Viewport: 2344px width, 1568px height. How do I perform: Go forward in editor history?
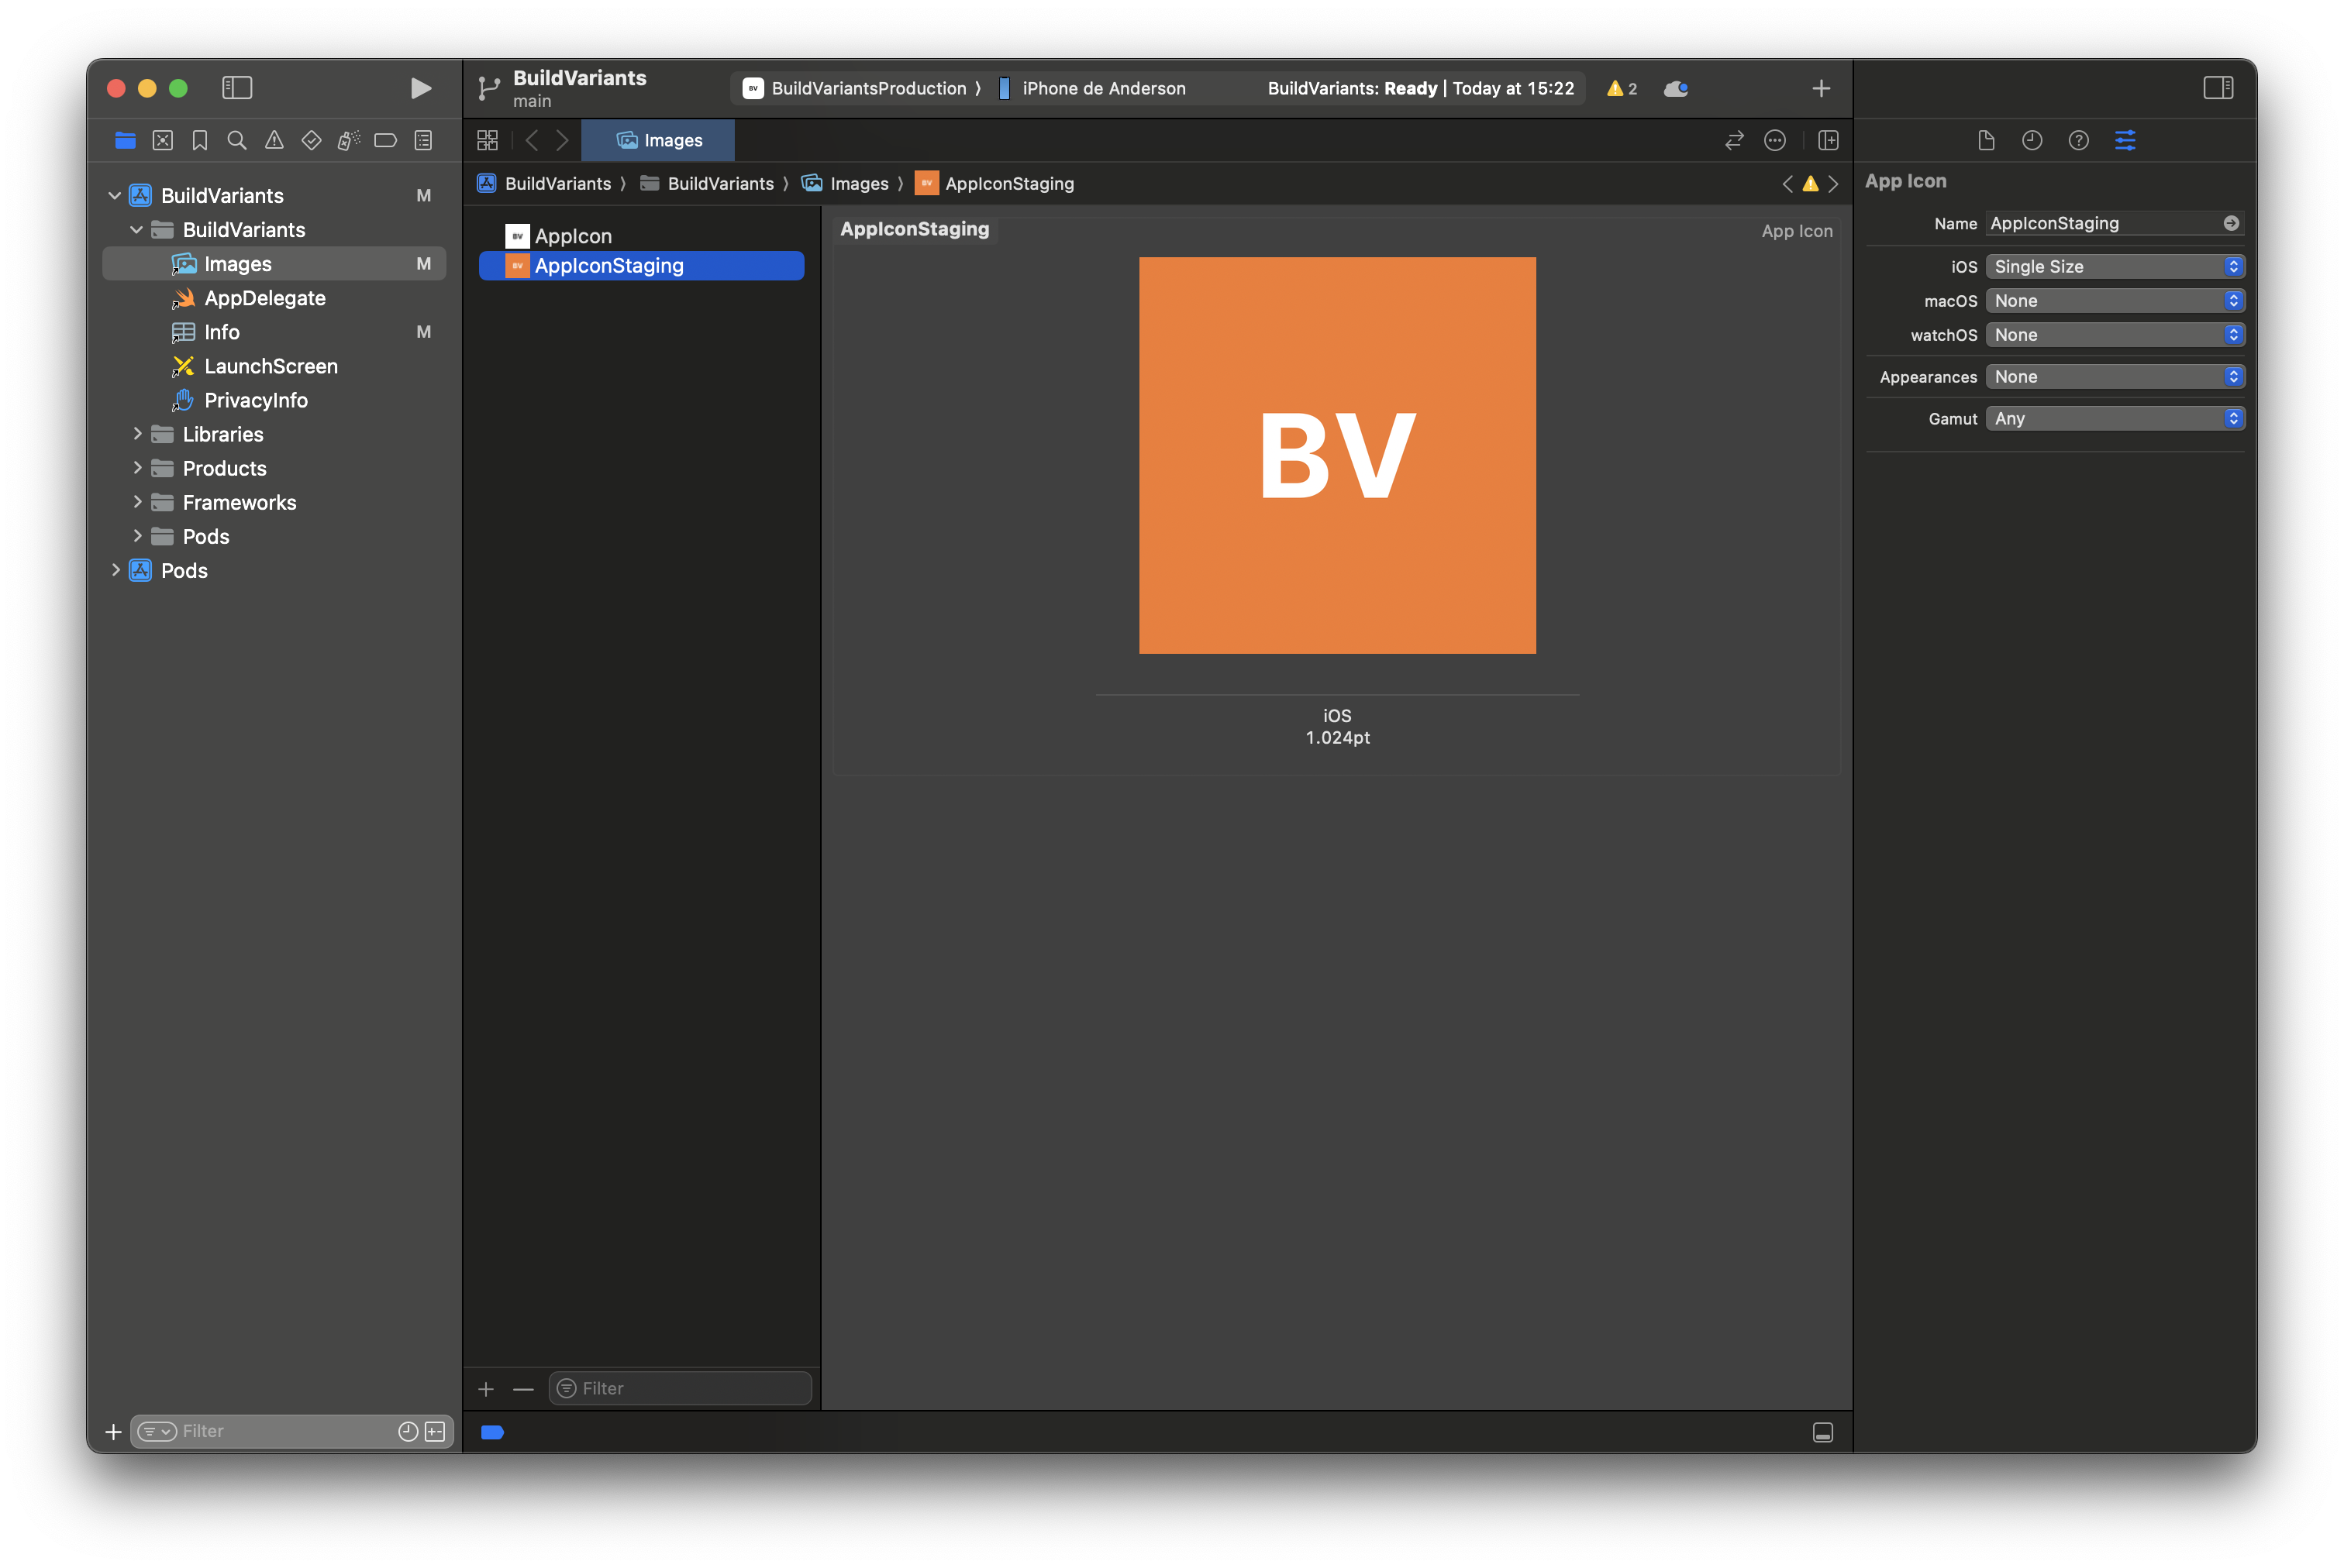point(562,140)
